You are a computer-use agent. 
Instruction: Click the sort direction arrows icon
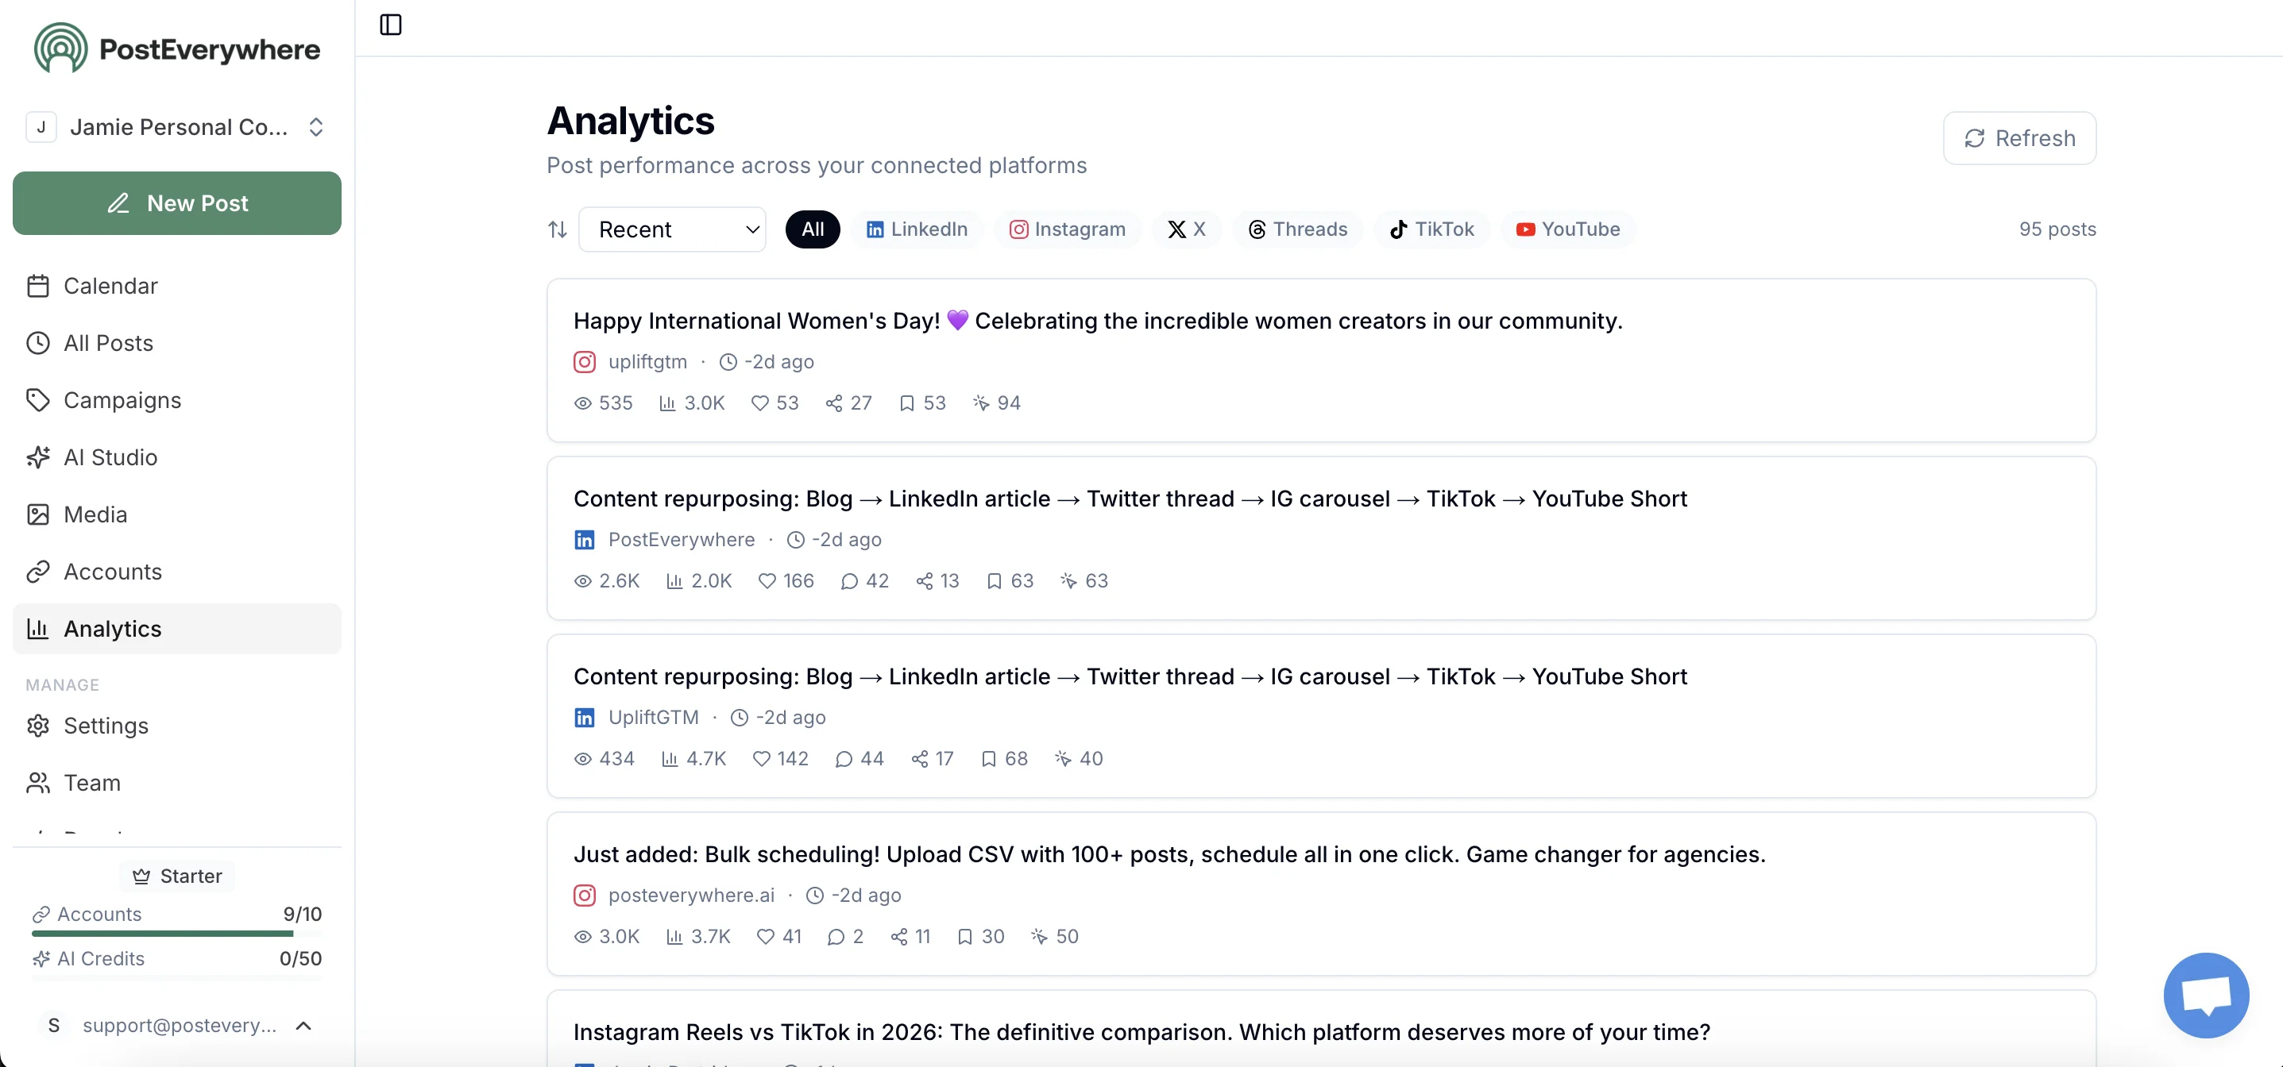(558, 229)
